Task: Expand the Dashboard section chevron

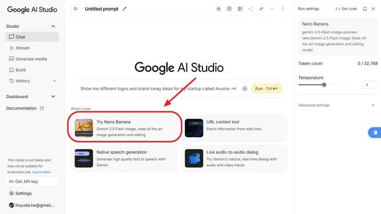Action: pyautogui.click(x=53, y=96)
